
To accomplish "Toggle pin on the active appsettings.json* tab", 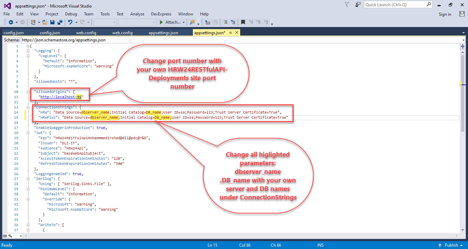I will [x=230, y=32].
